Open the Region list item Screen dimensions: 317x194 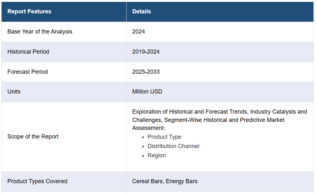coord(157,155)
